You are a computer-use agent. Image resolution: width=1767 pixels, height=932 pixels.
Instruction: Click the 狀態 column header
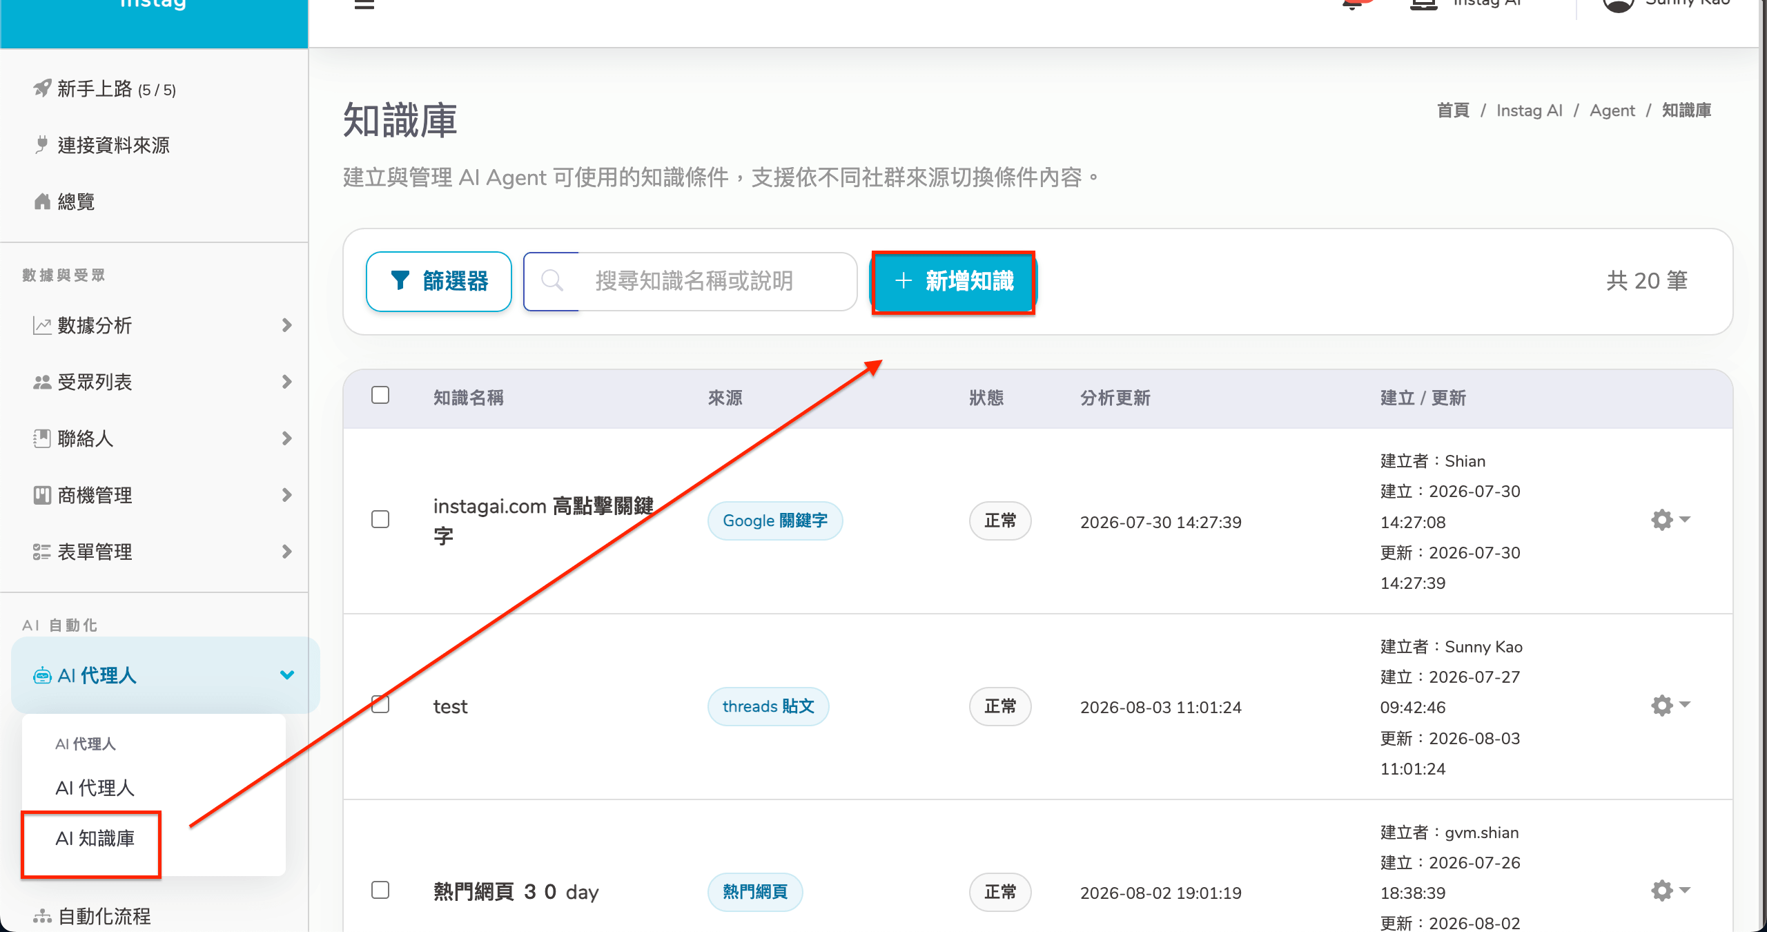pyautogui.click(x=986, y=398)
